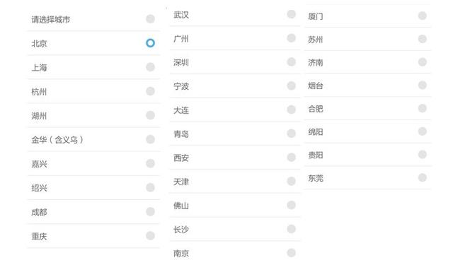The width and height of the screenshot is (453, 265).
Task: Choose the 东莞 radio button
Action: tap(423, 177)
